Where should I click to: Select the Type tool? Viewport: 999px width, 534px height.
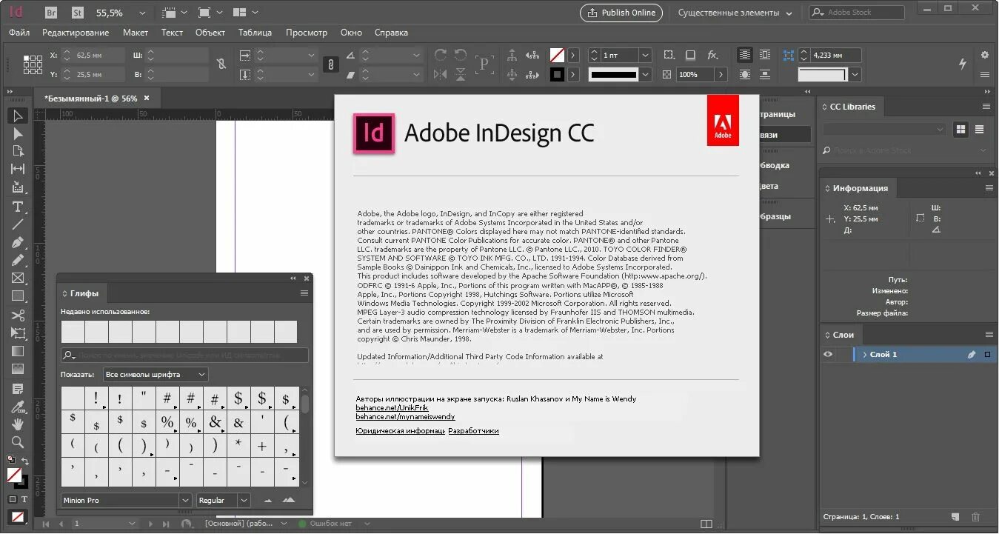[x=18, y=207]
